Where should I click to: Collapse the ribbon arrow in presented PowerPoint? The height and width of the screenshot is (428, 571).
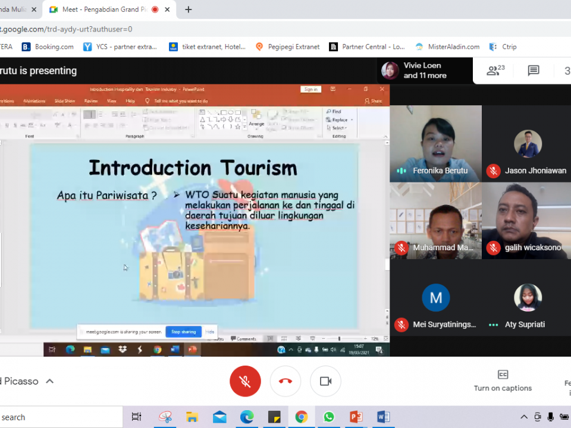[385, 137]
